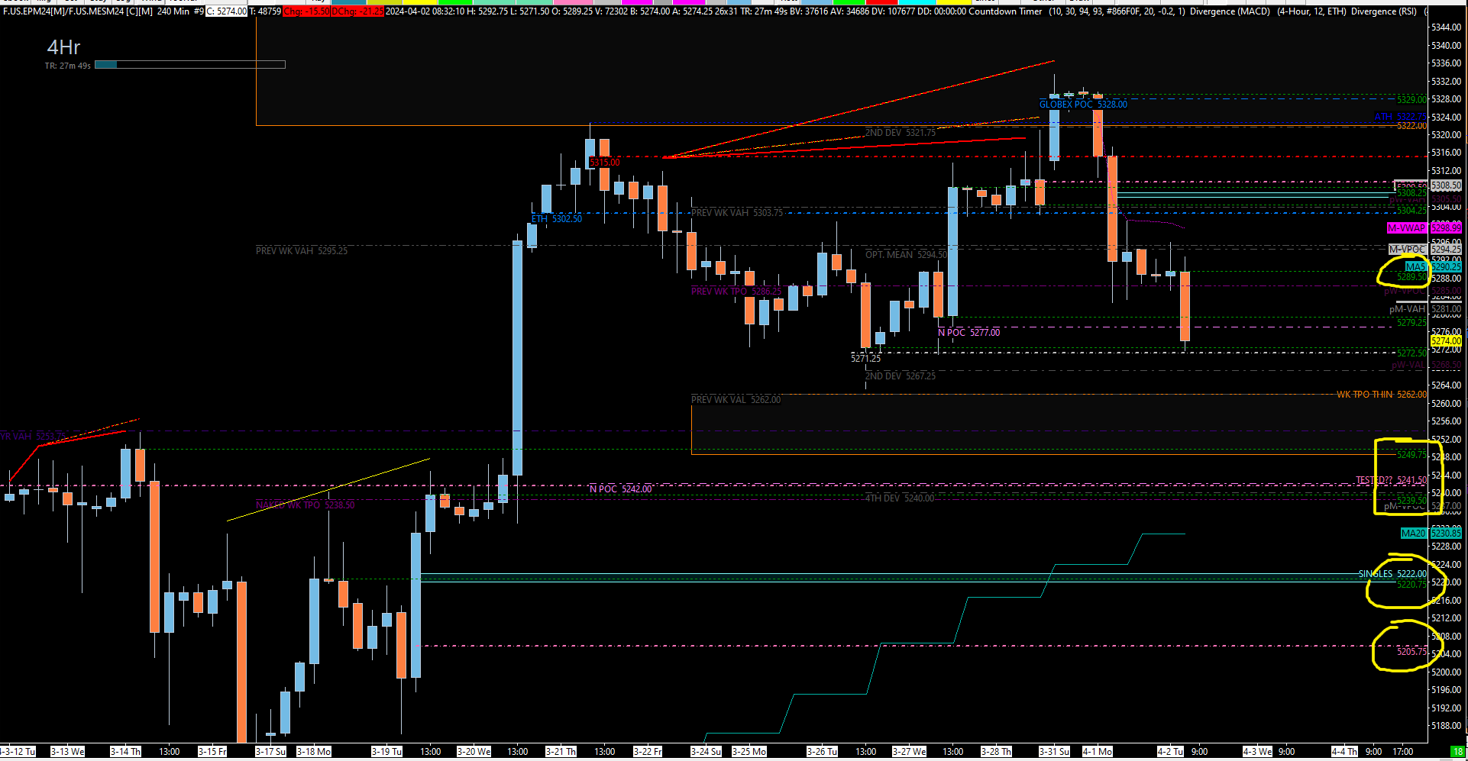
Task: Jump to the 3-15 Fr date marker
Action: [212, 752]
